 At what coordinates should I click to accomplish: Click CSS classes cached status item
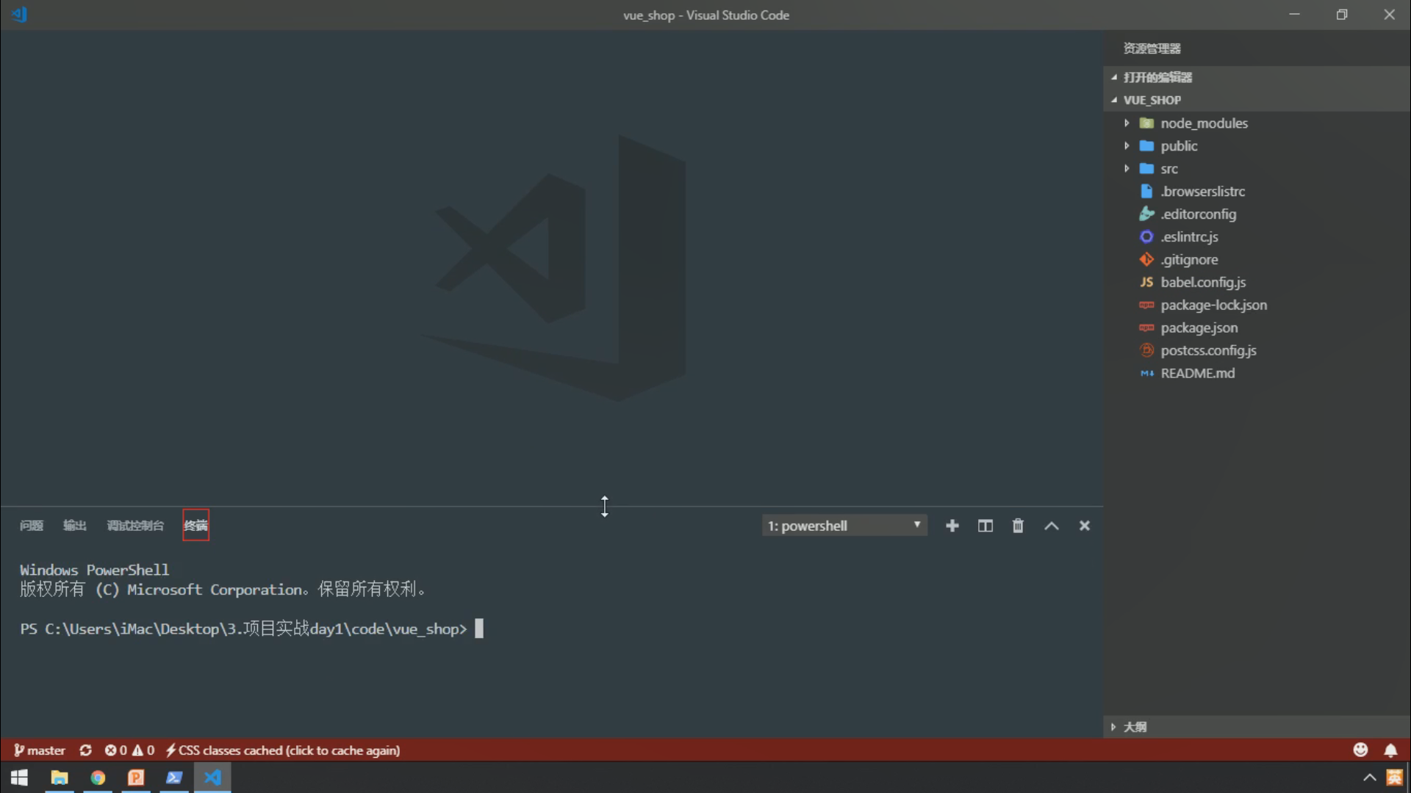283,750
